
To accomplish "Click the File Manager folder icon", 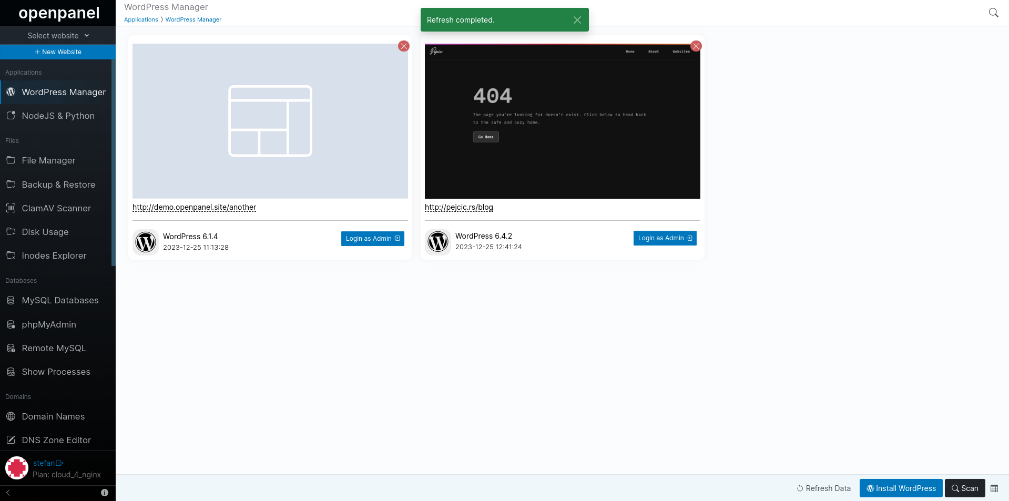I will [x=11, y=160].
